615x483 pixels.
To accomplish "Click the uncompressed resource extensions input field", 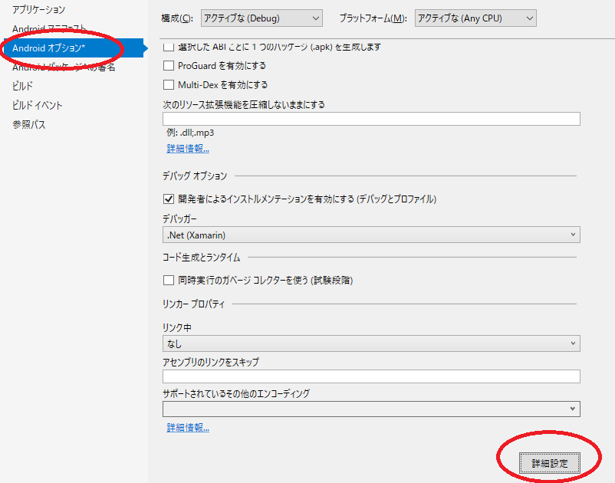I will click(x=371, y=119).
